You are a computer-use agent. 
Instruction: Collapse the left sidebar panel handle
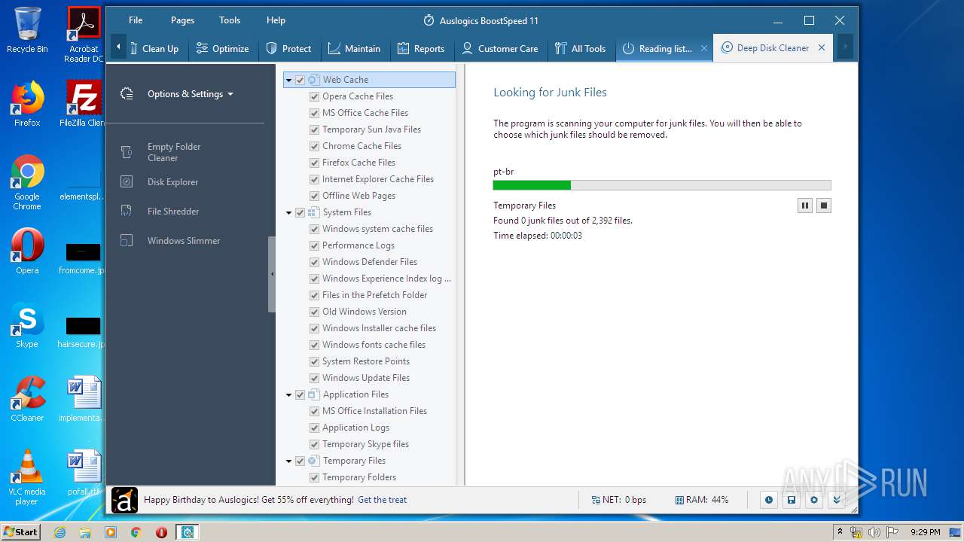272,274
